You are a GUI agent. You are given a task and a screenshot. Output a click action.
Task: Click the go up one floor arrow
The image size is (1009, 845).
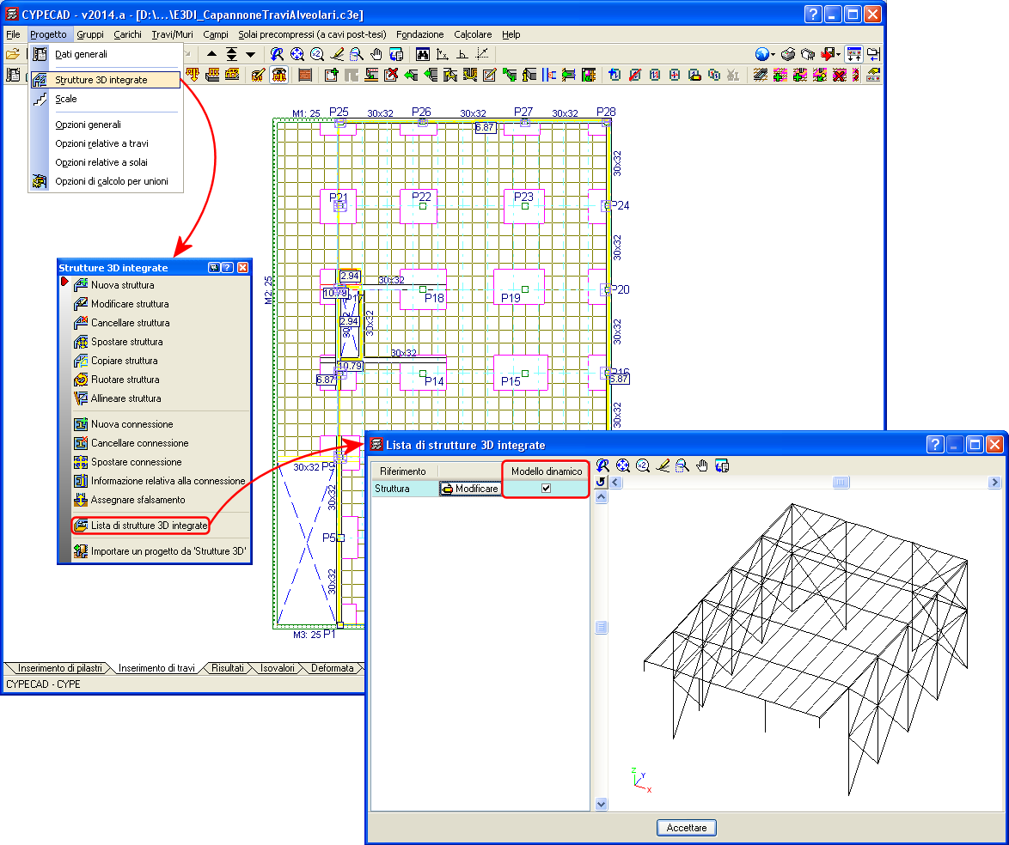click(x=211, y=55)
